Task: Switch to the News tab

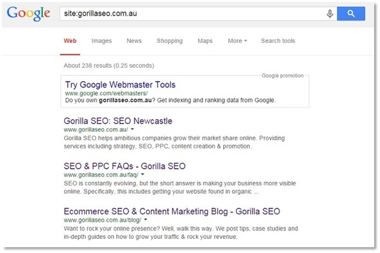Action: [x=134, y=41]
